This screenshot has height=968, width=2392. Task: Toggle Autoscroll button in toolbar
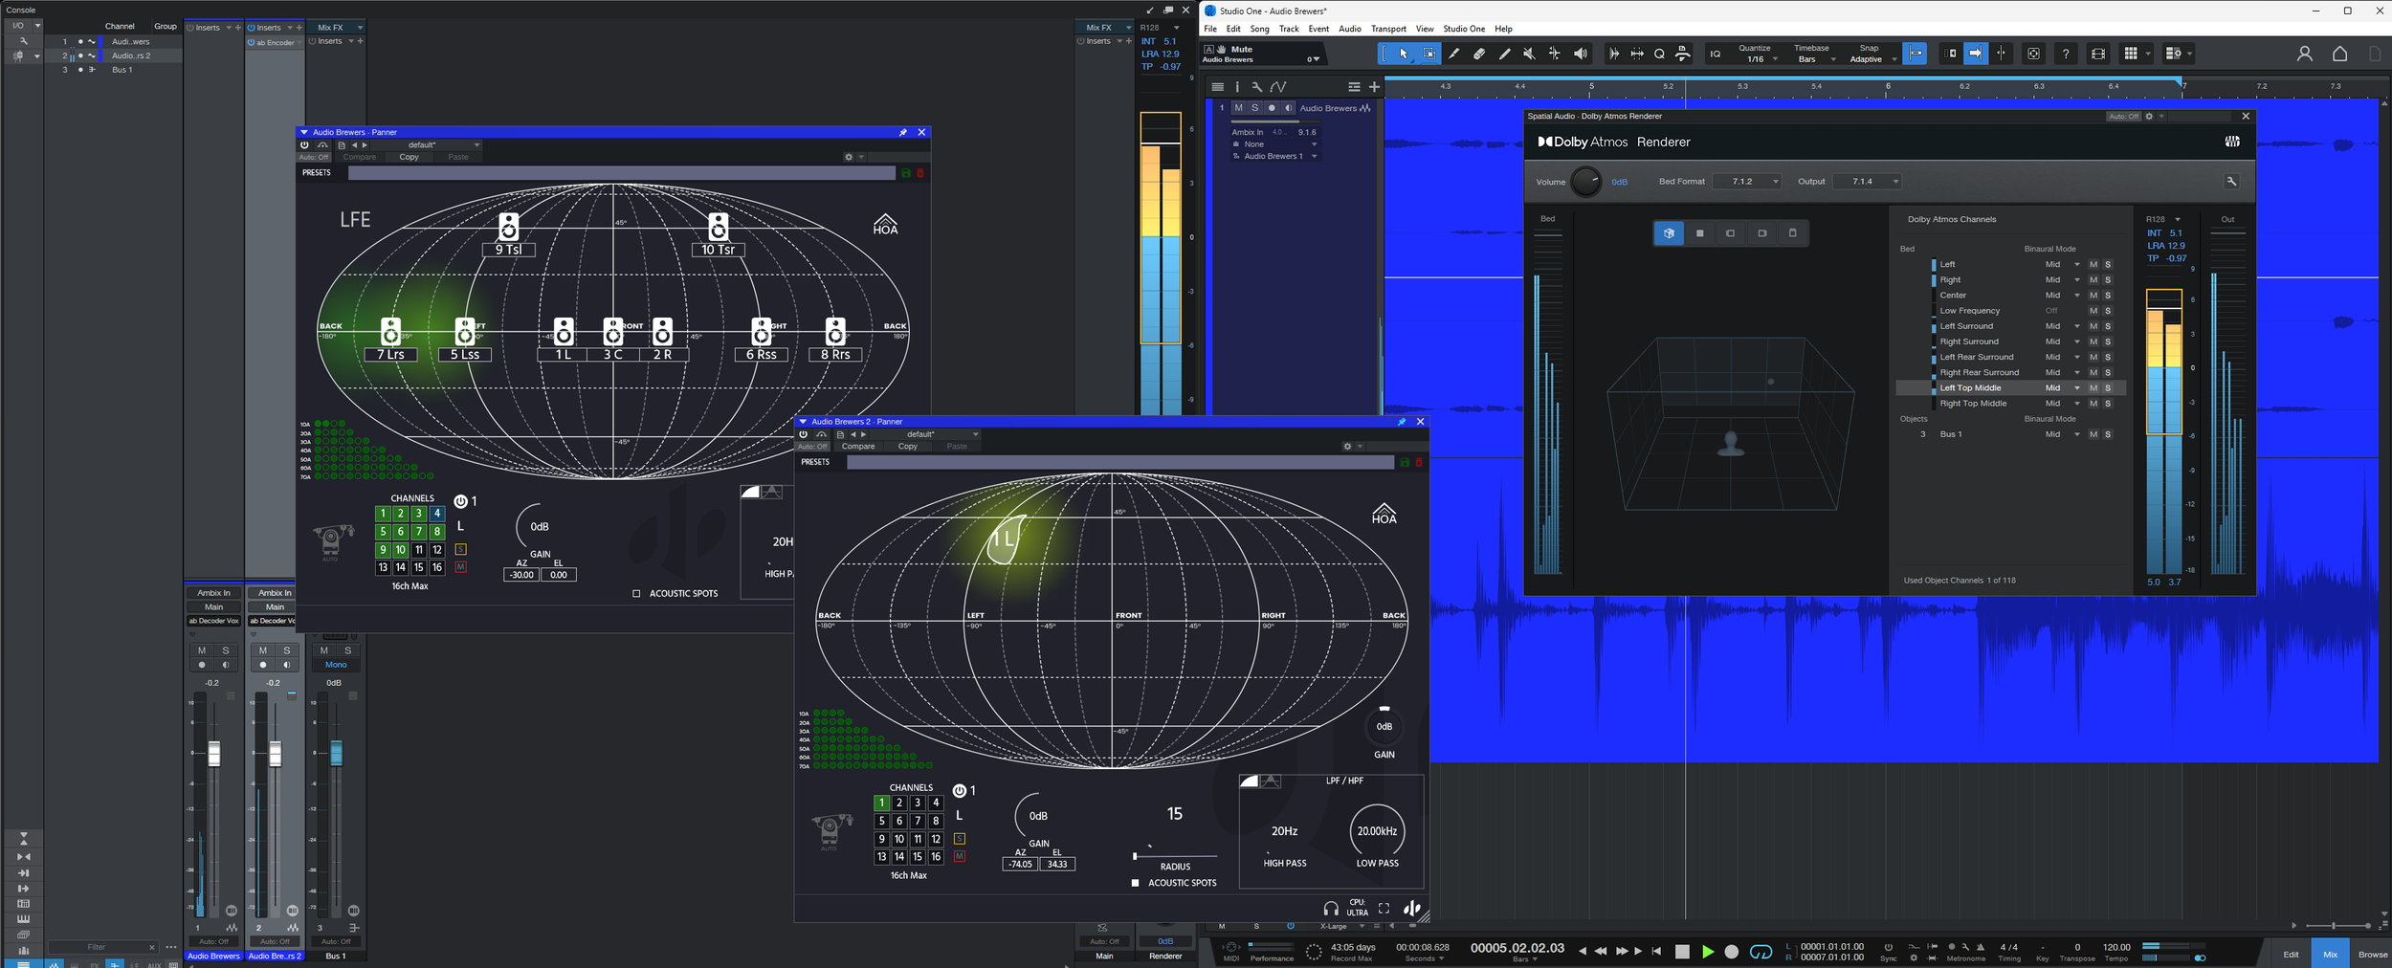click(1976, 55)
